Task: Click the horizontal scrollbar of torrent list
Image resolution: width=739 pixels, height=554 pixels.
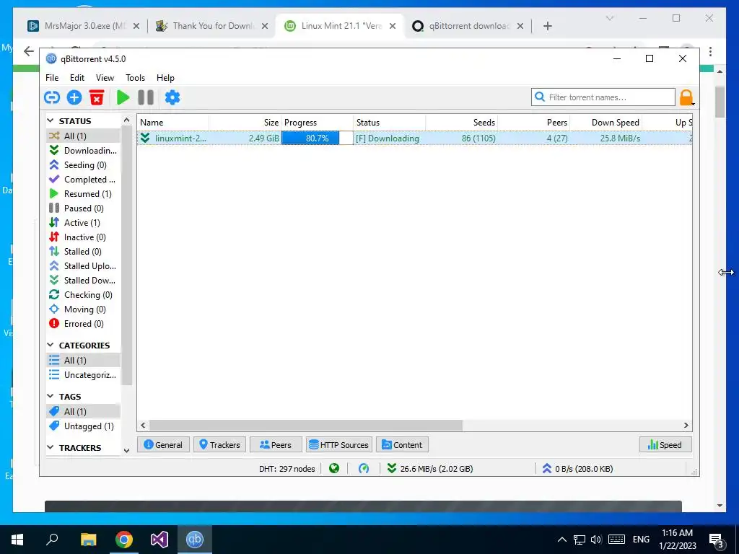Action: [305, 426]
